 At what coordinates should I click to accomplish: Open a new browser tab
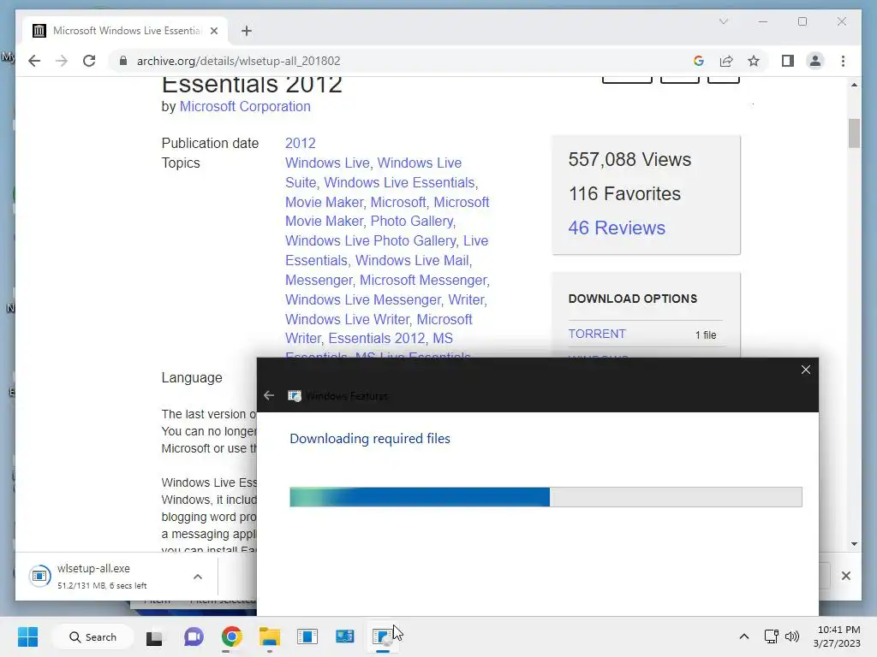pos(247,31)
